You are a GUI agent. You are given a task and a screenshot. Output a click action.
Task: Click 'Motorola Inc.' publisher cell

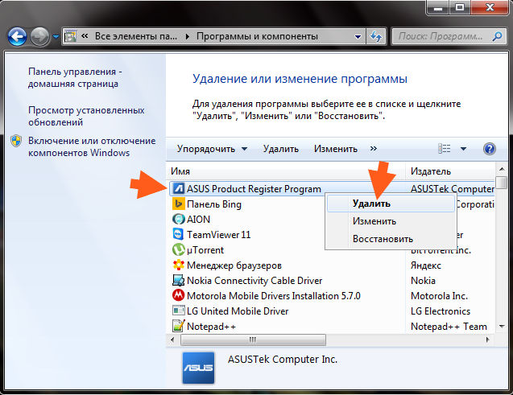440,296
